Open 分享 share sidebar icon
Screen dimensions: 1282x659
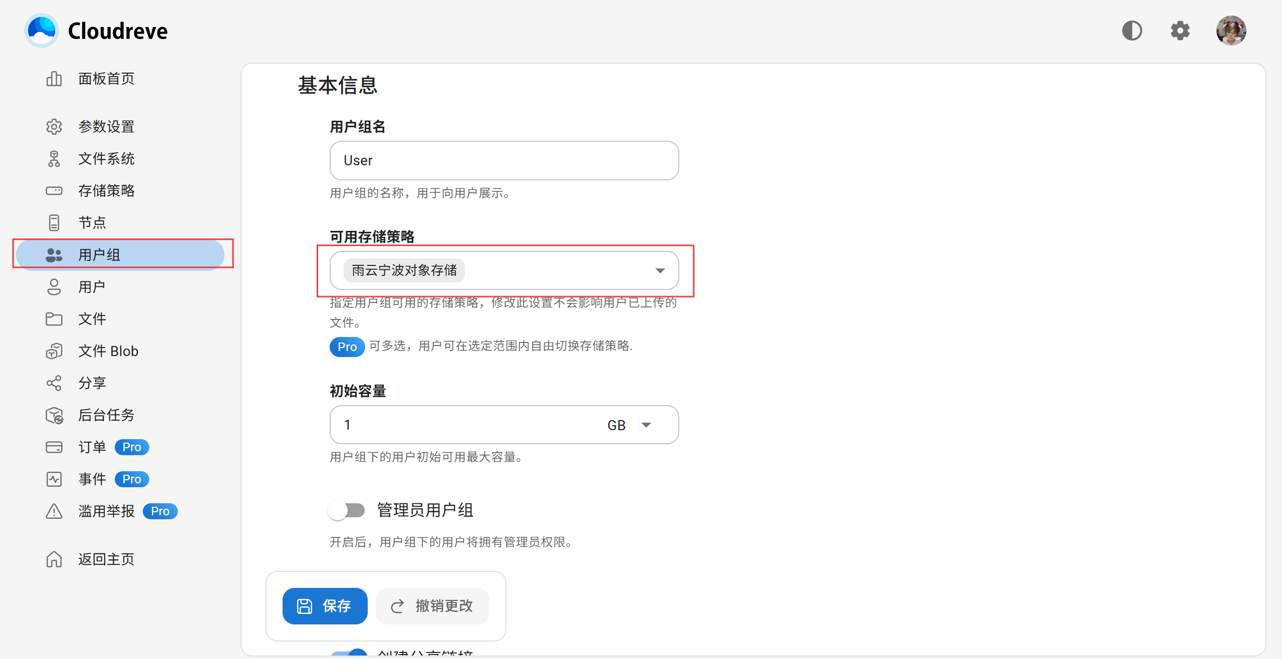coord(54,383)
